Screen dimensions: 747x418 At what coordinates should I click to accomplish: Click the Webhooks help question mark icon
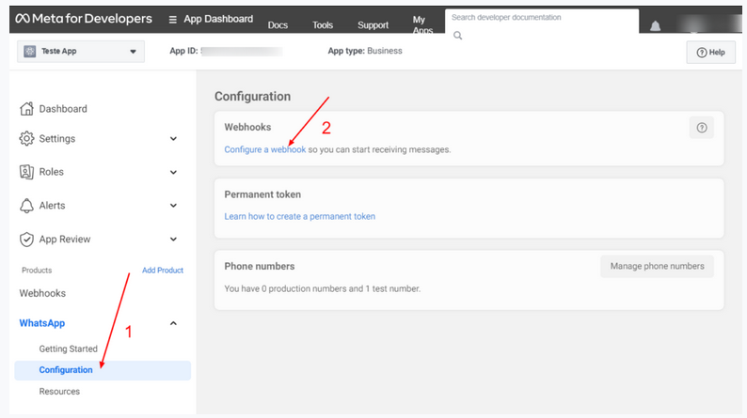pyautogui.click(x=701, y=128)
